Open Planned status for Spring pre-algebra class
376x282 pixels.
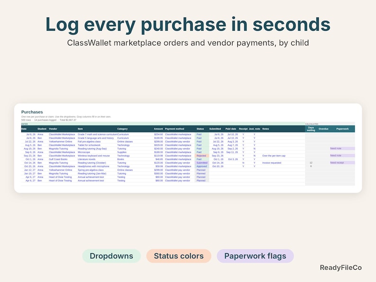(x=202, y=170)
